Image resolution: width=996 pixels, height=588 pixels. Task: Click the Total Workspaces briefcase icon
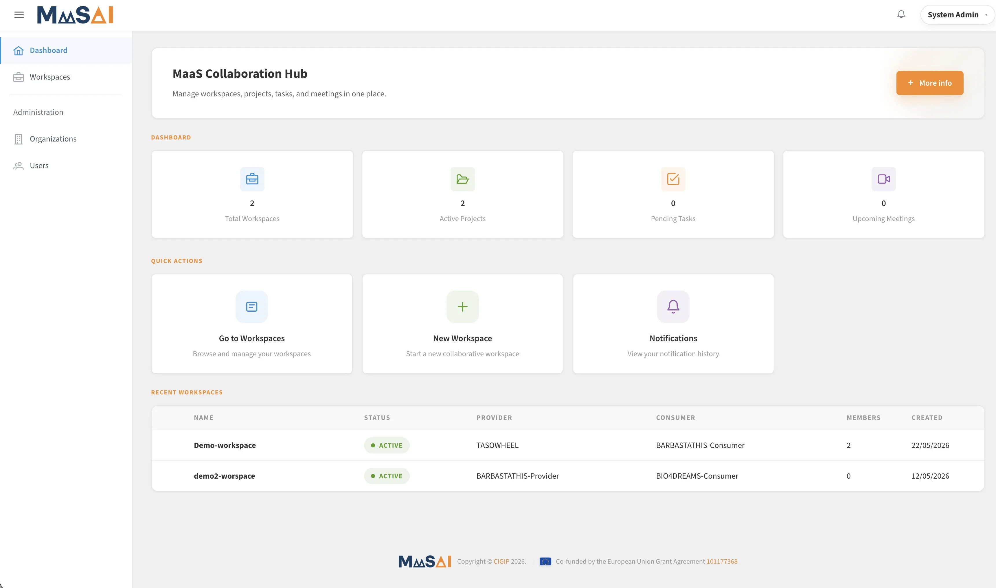coord(252,179)
